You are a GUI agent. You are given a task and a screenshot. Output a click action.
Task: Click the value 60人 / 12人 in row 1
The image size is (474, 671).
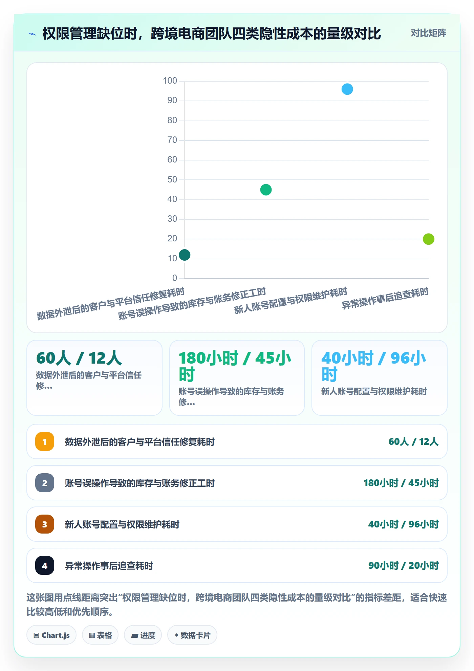coord(413,441)
